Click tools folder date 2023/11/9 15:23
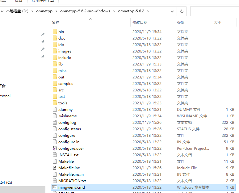The height and width of the screenshot is (193, 239). coord(147,103)
